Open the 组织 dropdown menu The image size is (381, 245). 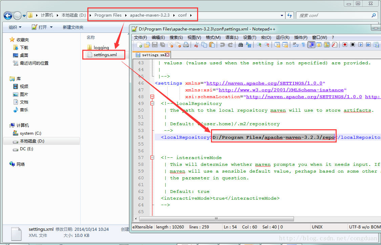[15, 27]
